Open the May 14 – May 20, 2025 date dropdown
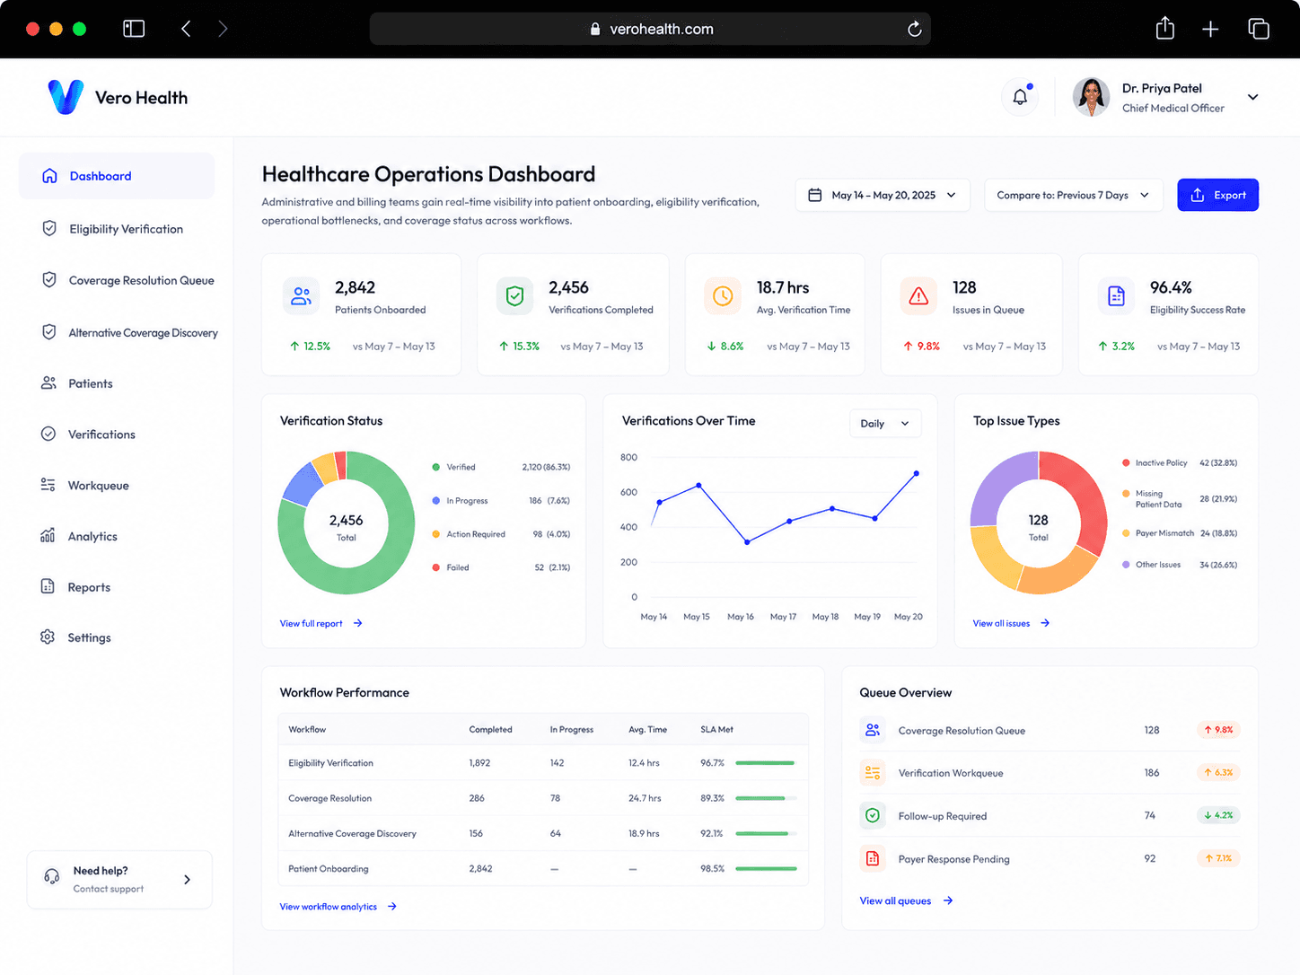Viewport: 1300px width, 975px height. pos(883,195)
